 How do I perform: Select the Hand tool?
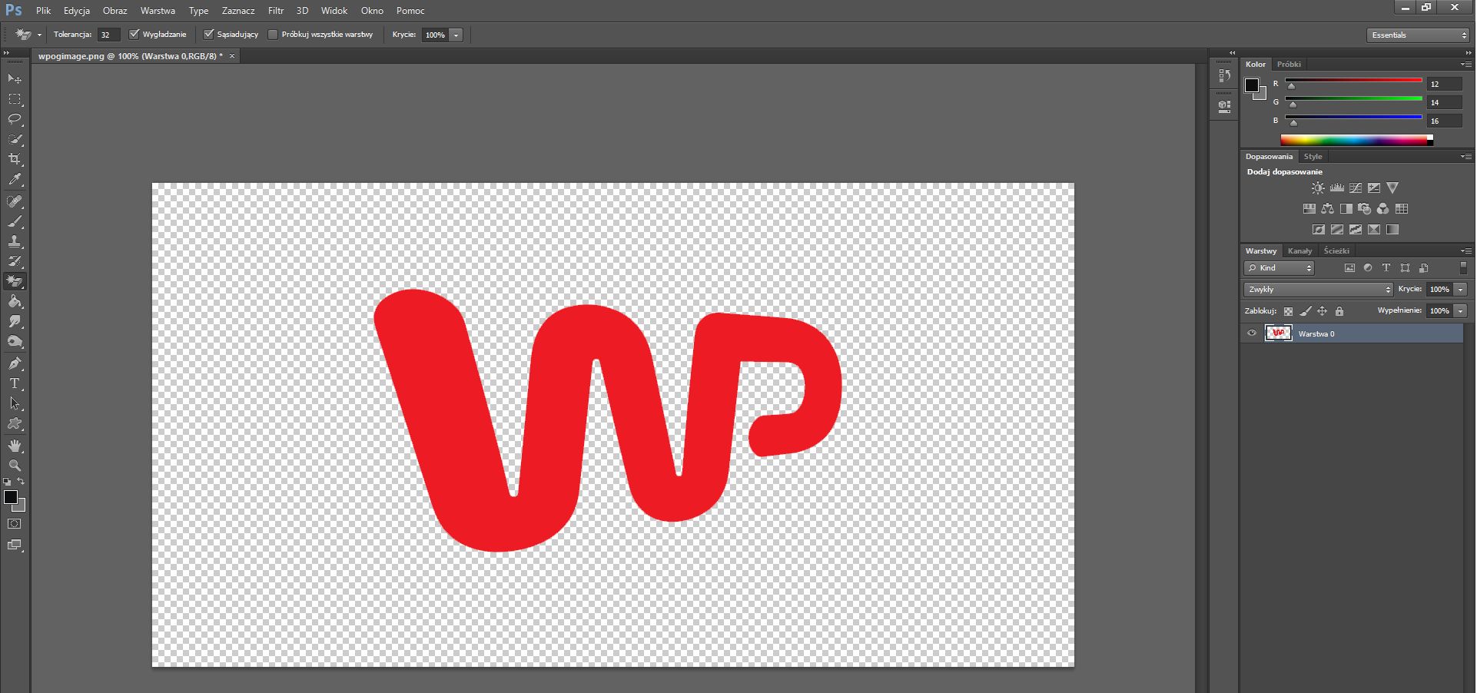click(x=15, y=446)
